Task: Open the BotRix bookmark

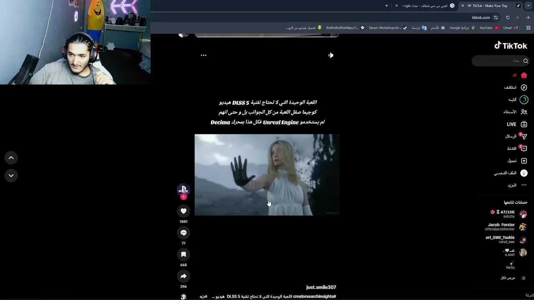Action: pyautogui.click(x=345, y=28)
